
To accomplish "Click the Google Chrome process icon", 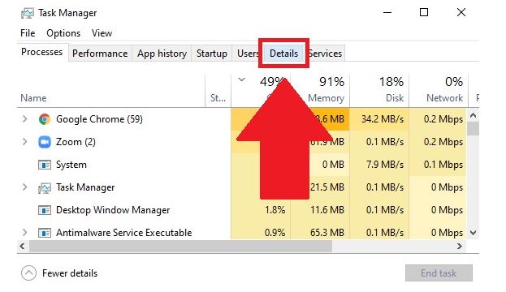I will click(x=45, y=119).
